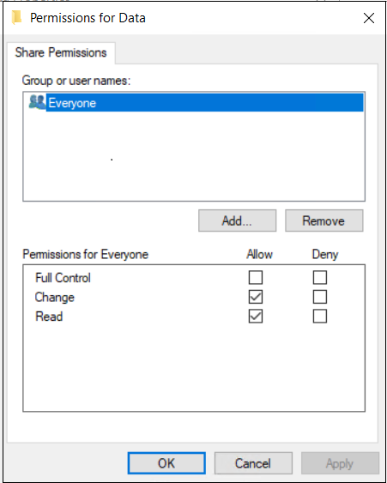
Task: Close the Permissions for Data dialog
Action: (x=368, y=18)
